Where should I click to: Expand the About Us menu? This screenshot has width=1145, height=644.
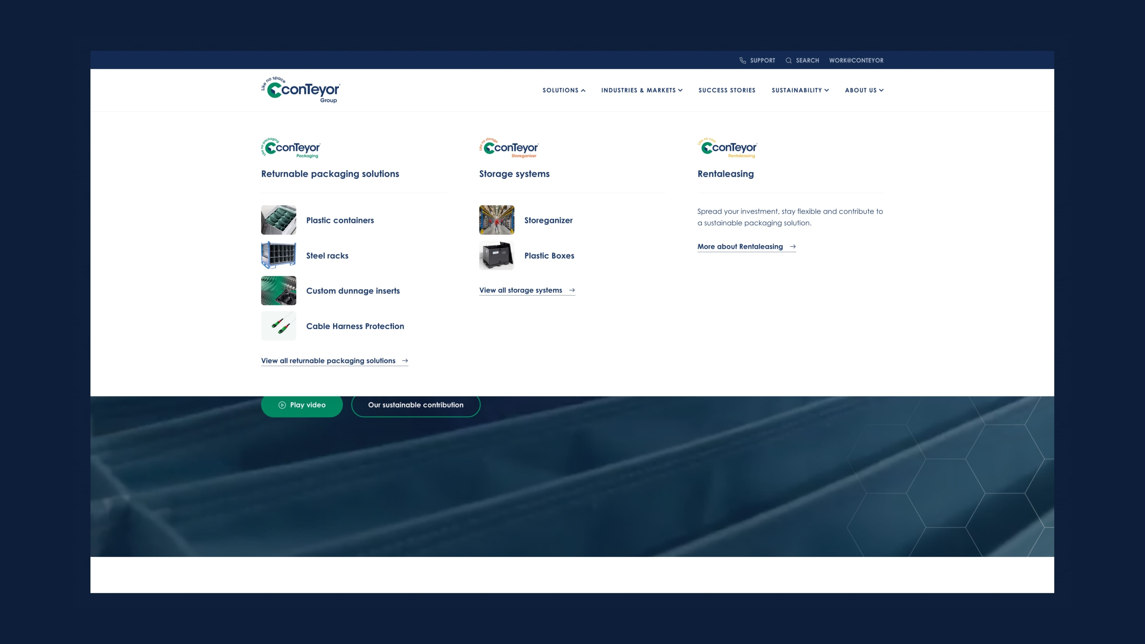tap(864, 90)
